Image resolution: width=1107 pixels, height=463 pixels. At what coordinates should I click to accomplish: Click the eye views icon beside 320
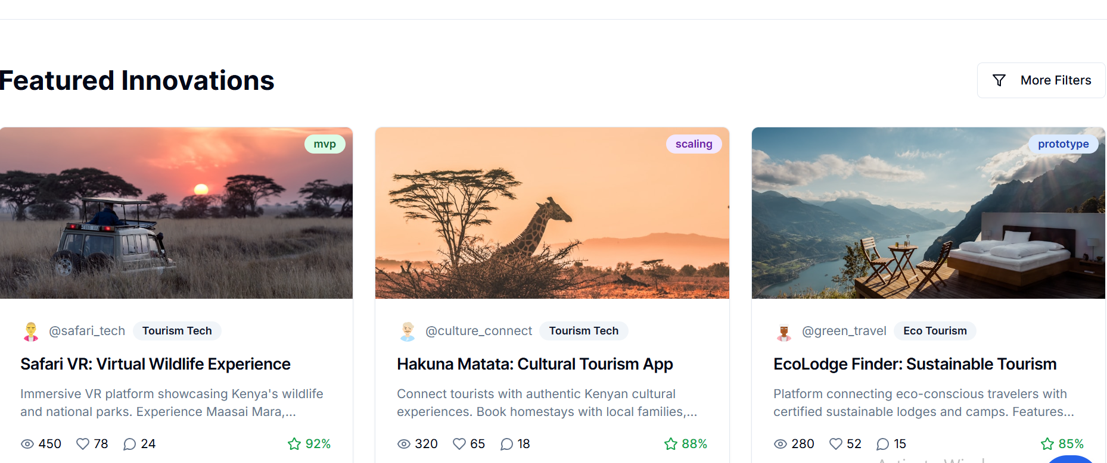[x=404, y=444]
